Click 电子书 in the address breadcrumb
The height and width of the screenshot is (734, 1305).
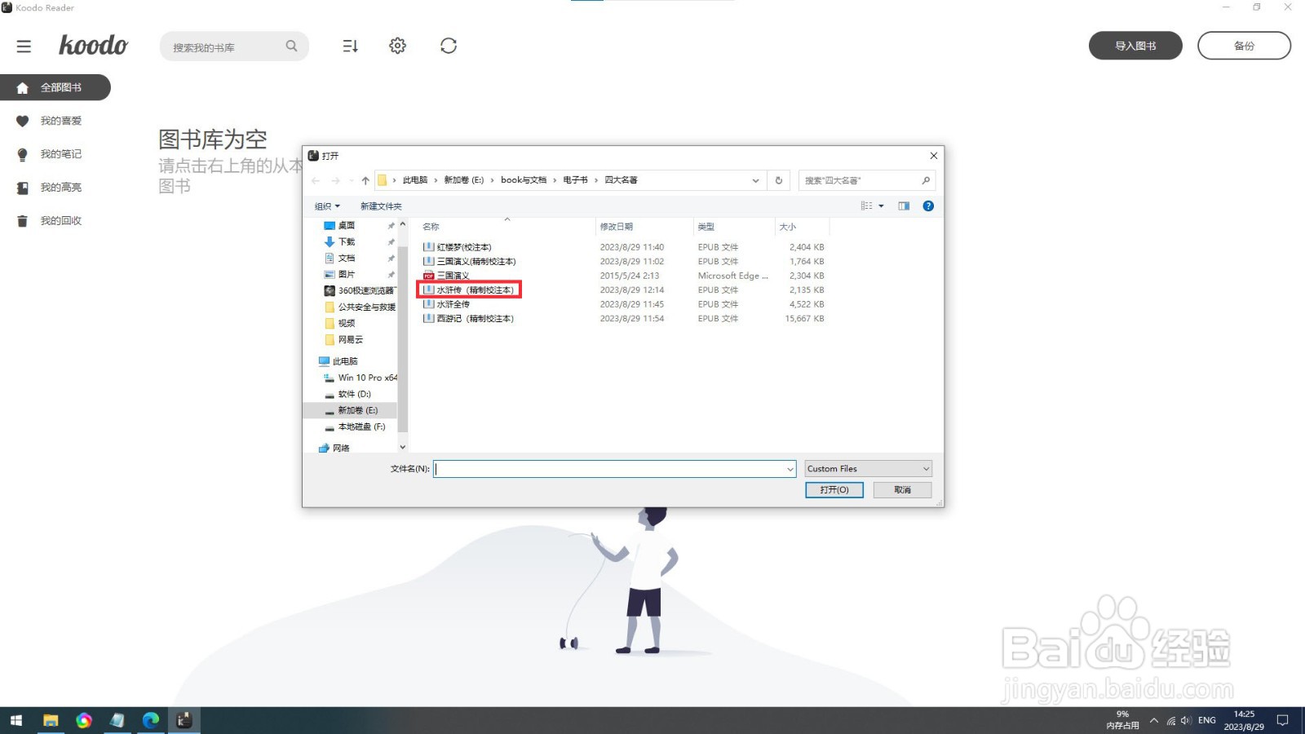tap(575, 180)
